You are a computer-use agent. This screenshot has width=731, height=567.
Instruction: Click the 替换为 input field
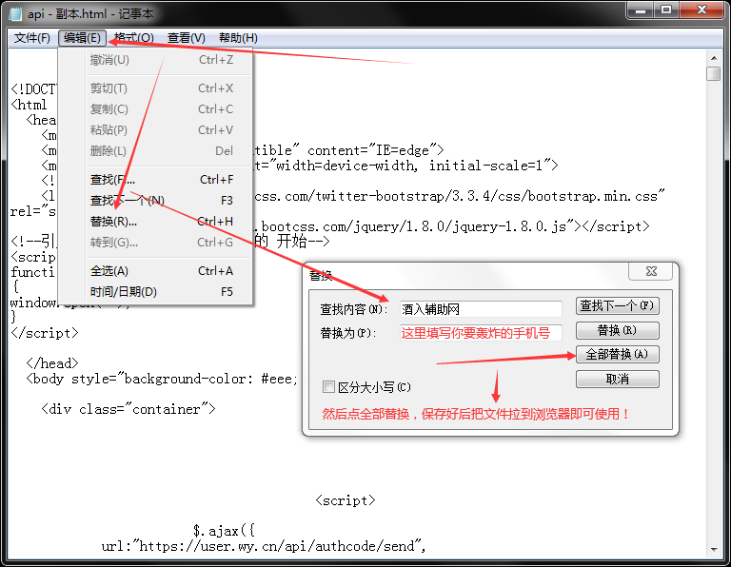point(481,333)
